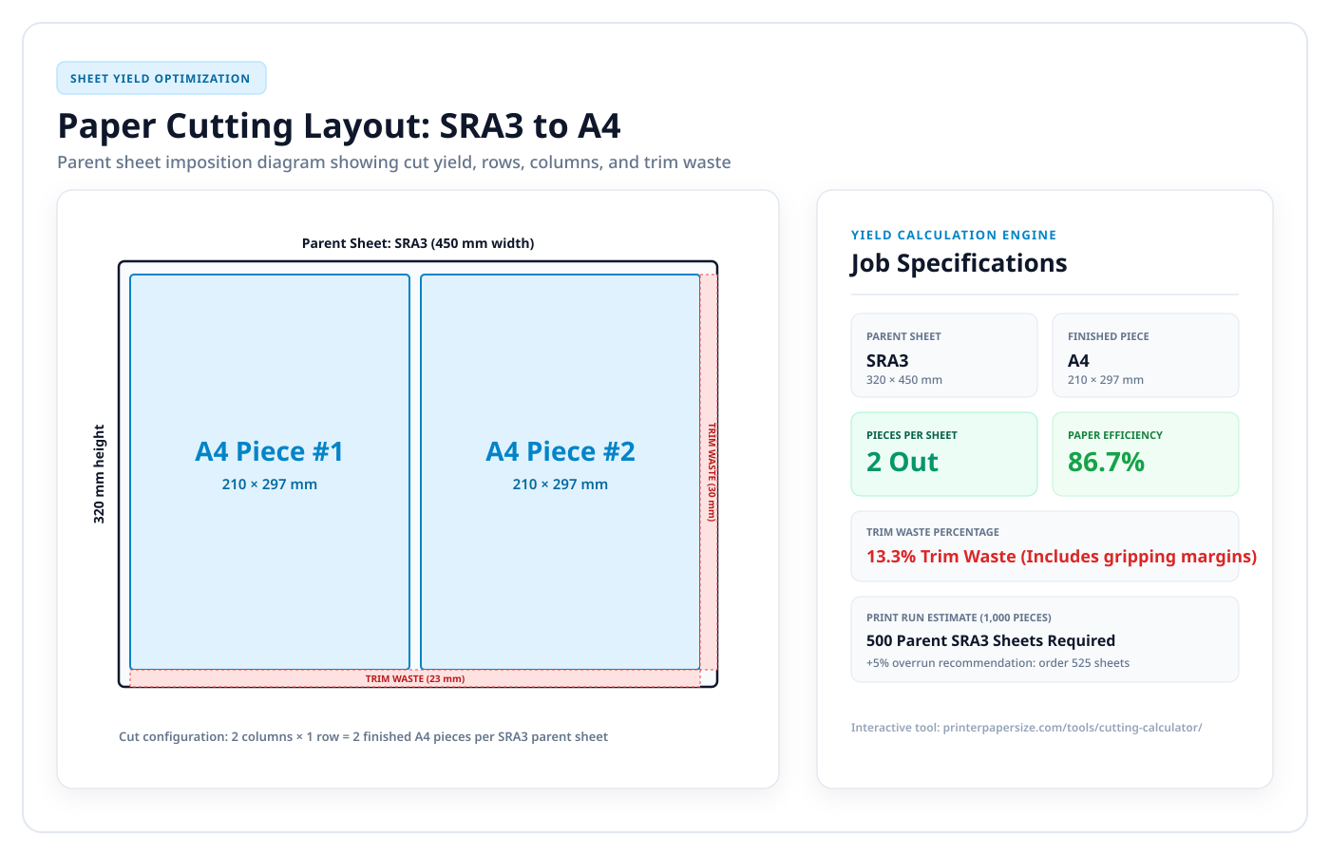Select the Pieces Per Sheet "2 Out" card
1330x855 pixels.
tap(944, 454)
